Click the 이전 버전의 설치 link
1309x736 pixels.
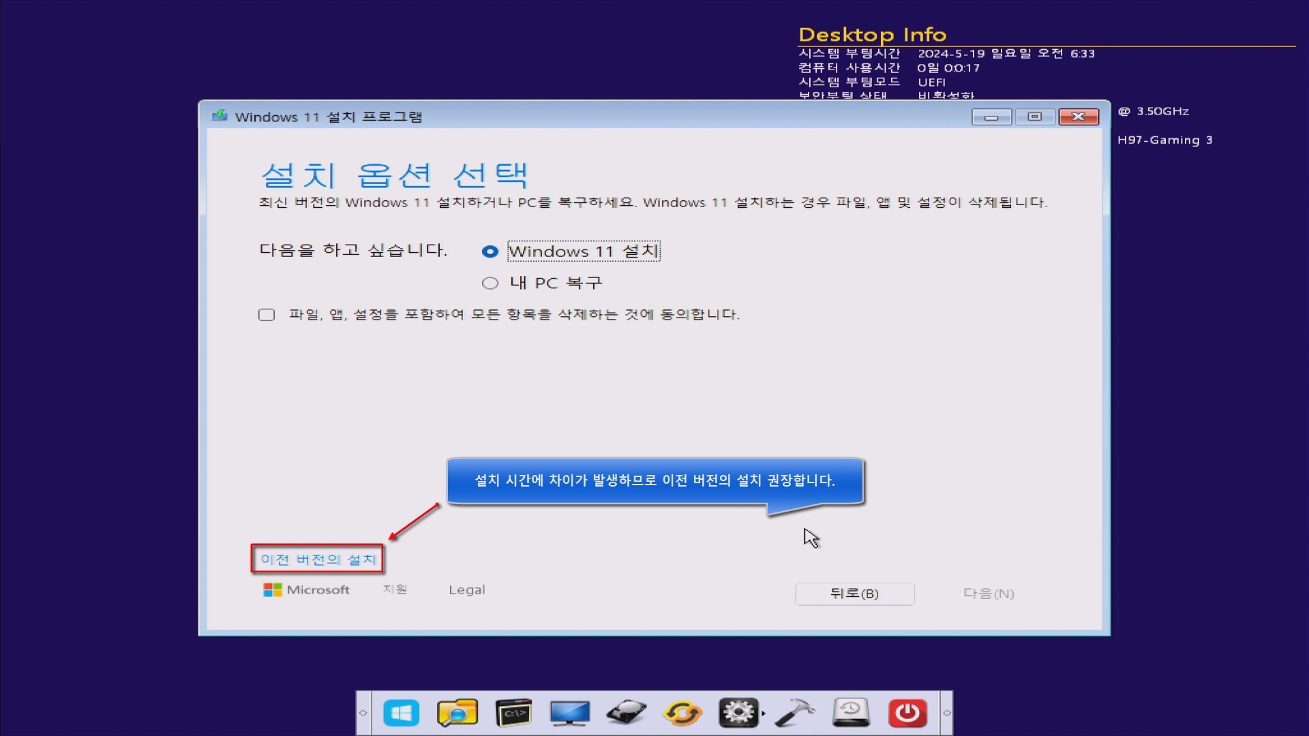[318, 559]
